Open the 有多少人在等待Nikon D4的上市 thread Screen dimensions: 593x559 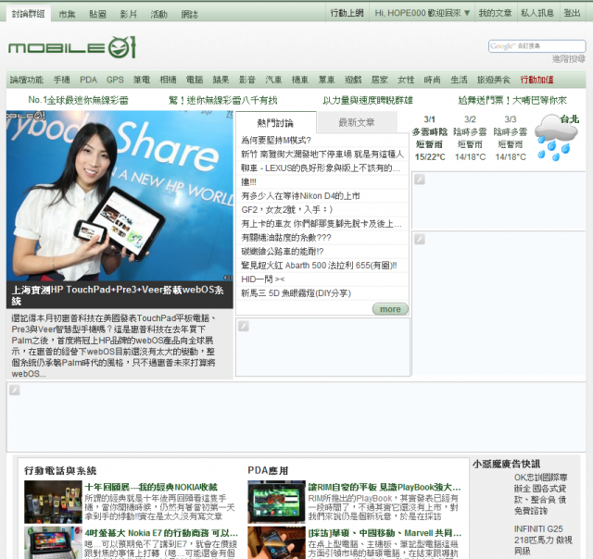[300, 195]
